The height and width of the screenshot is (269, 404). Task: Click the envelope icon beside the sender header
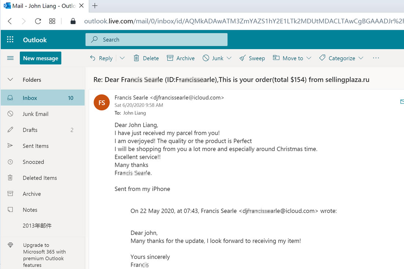point(402,102)
